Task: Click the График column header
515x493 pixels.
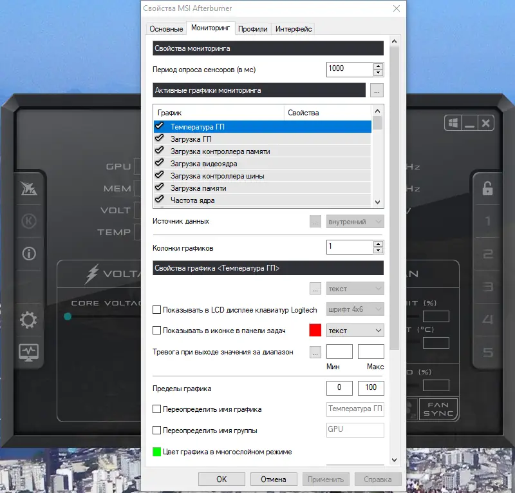Action: pyautogui.click(x=218, y=113)
